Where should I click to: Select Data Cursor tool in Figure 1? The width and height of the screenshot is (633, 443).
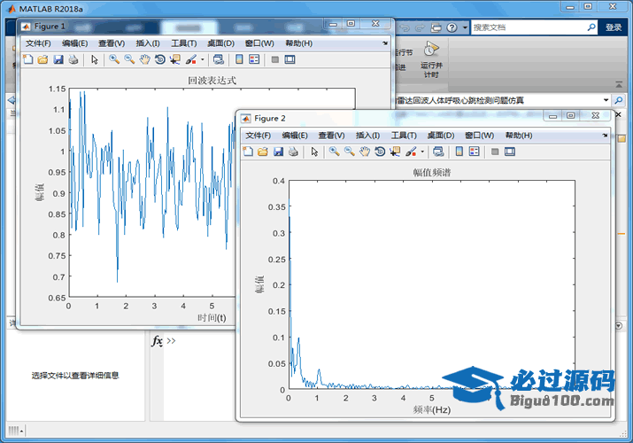tap(174, 59)
